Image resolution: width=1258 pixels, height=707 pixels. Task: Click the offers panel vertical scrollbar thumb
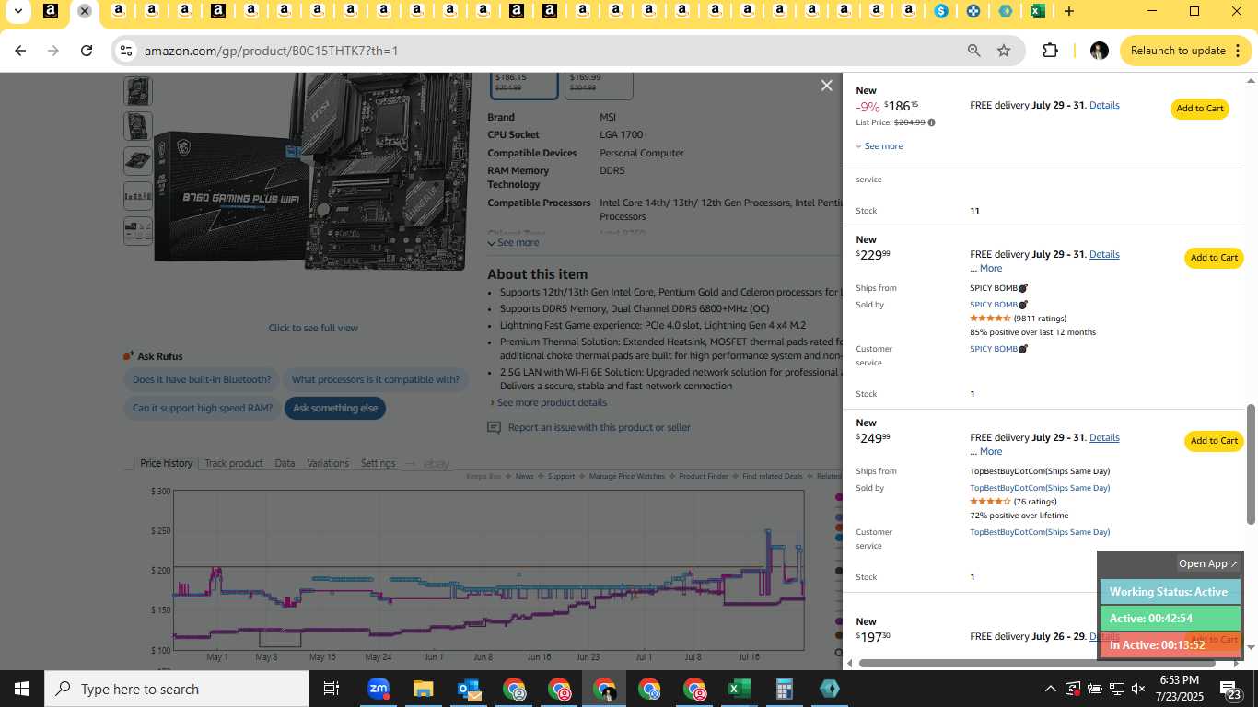point(1251,464)
